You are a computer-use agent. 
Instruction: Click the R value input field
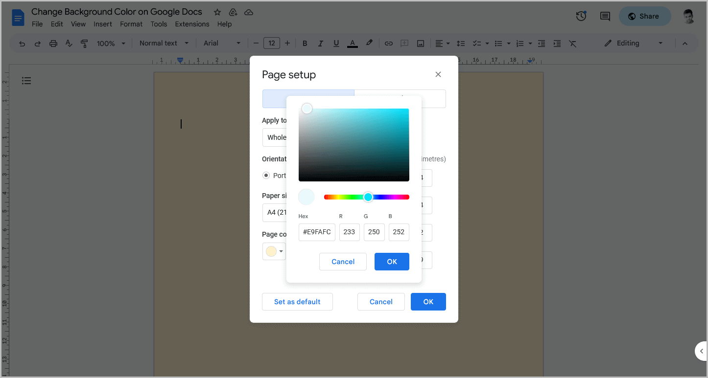349,232
